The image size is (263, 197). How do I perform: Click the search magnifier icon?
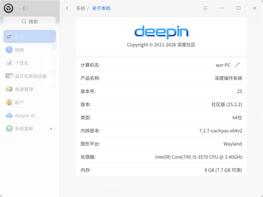coord(24,22)
